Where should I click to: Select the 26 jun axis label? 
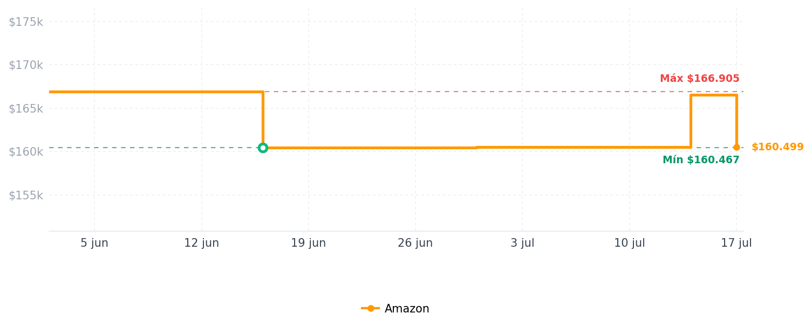click(415, 243)
